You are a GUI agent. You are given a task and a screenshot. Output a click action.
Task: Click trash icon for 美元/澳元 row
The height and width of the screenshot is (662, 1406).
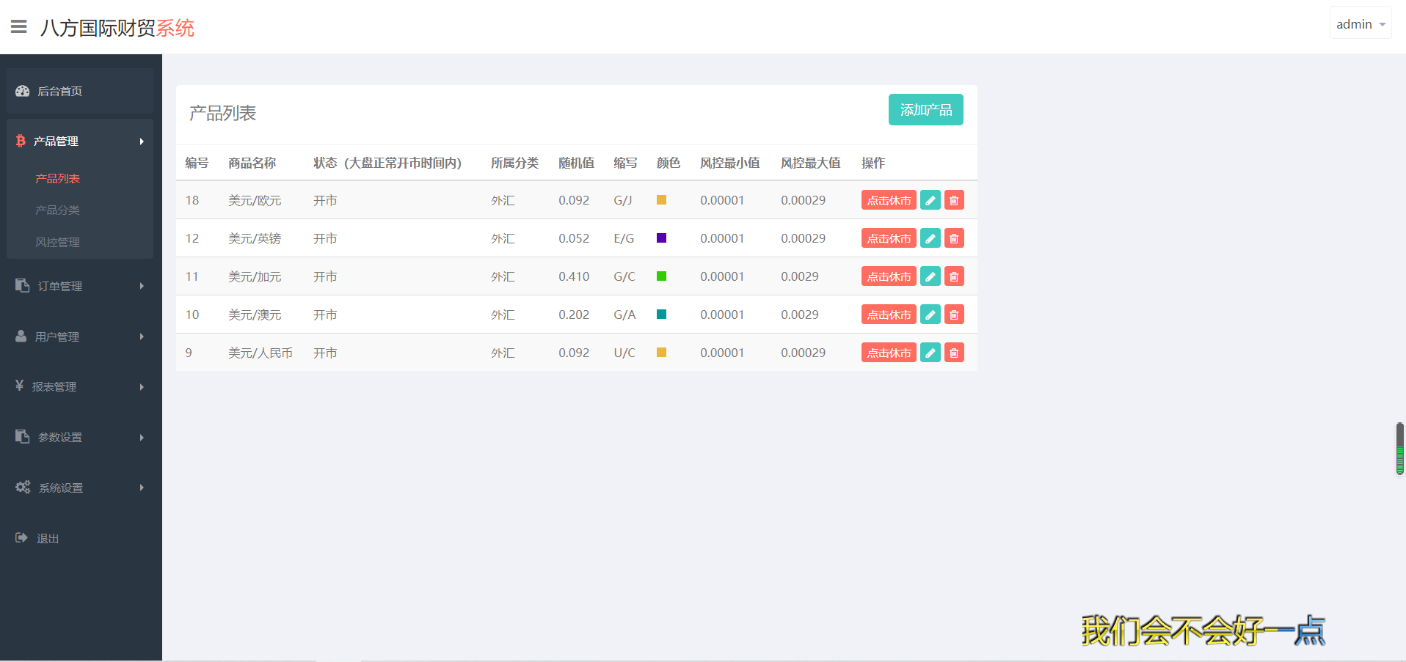(954, 315)
